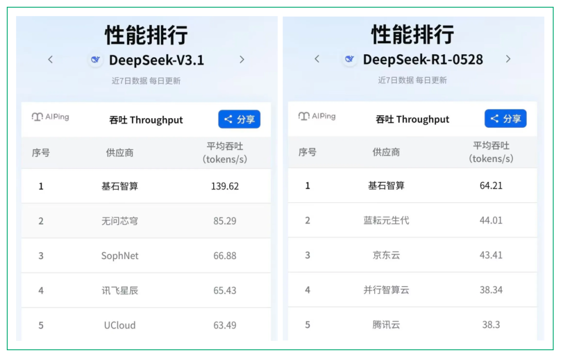The width and height of the screenshot is (563, 357).
Task: Go to previous model on DeepSeek-V3.1 panel
Action: pyautogui.click(x=51, y=59)
